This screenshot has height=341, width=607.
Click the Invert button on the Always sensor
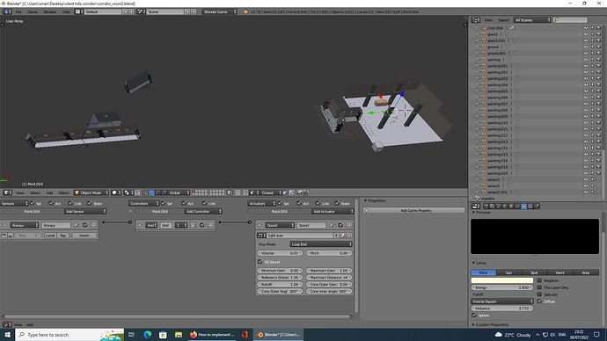coord(84,236)
